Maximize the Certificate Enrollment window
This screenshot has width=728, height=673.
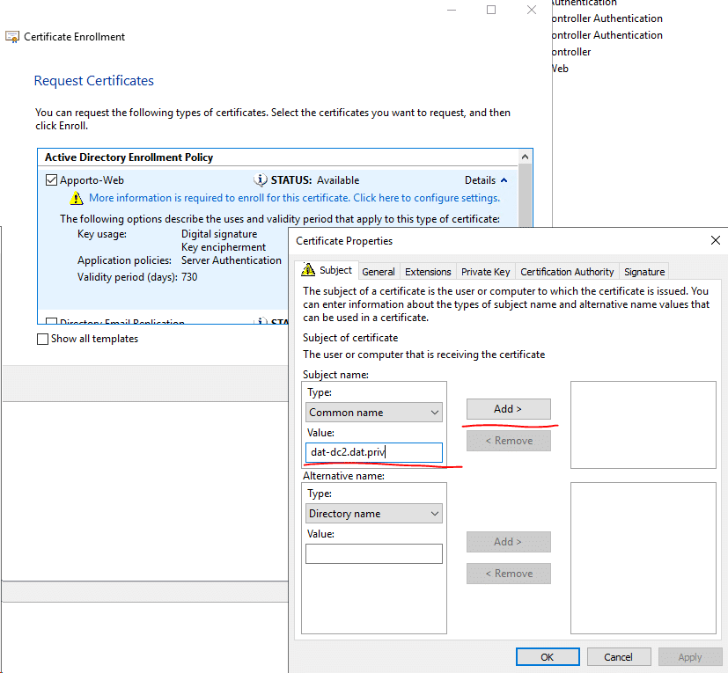[491, 11]
